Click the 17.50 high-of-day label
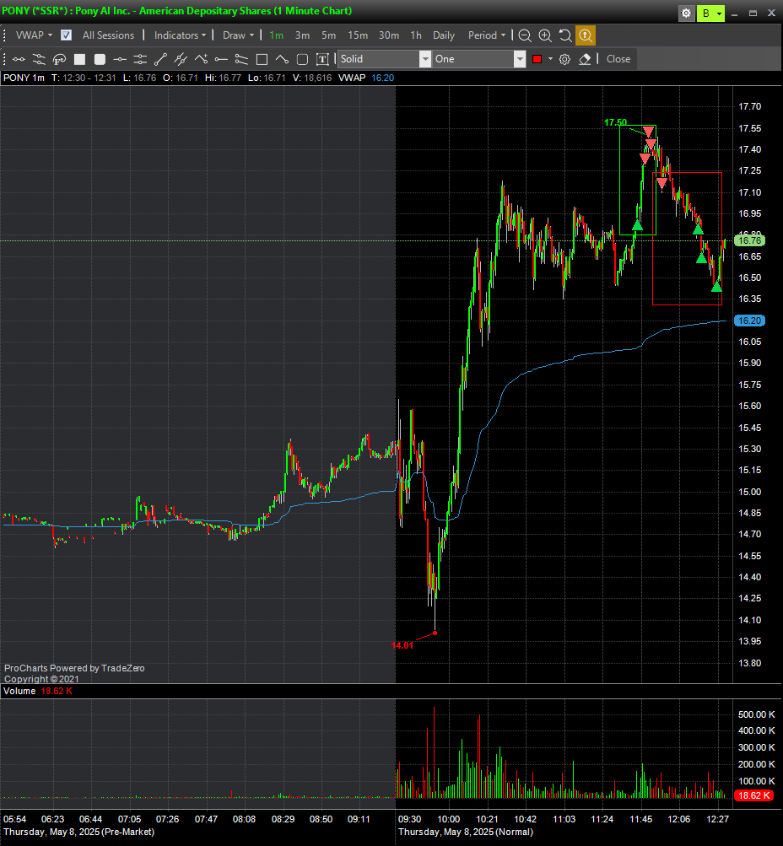Image resolution: width=783 pixels, height=846 pixels. (615, 122)
